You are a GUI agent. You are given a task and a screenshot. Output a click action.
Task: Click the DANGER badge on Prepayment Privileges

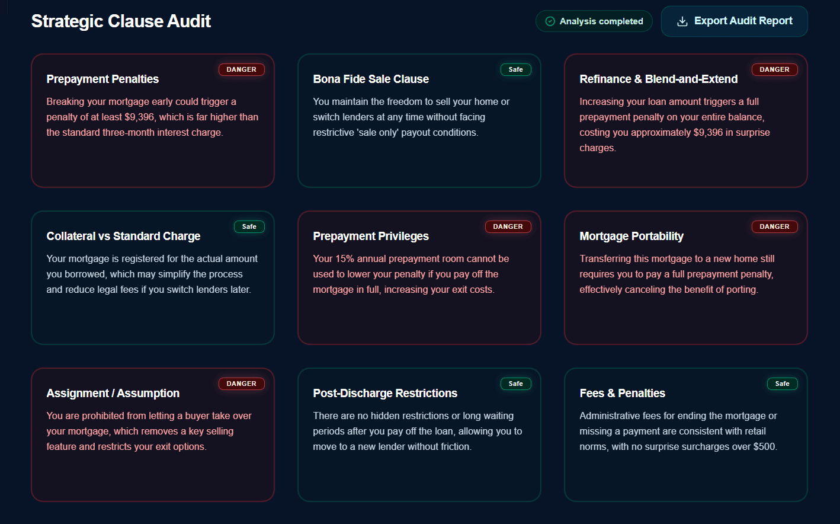(508, 226)
